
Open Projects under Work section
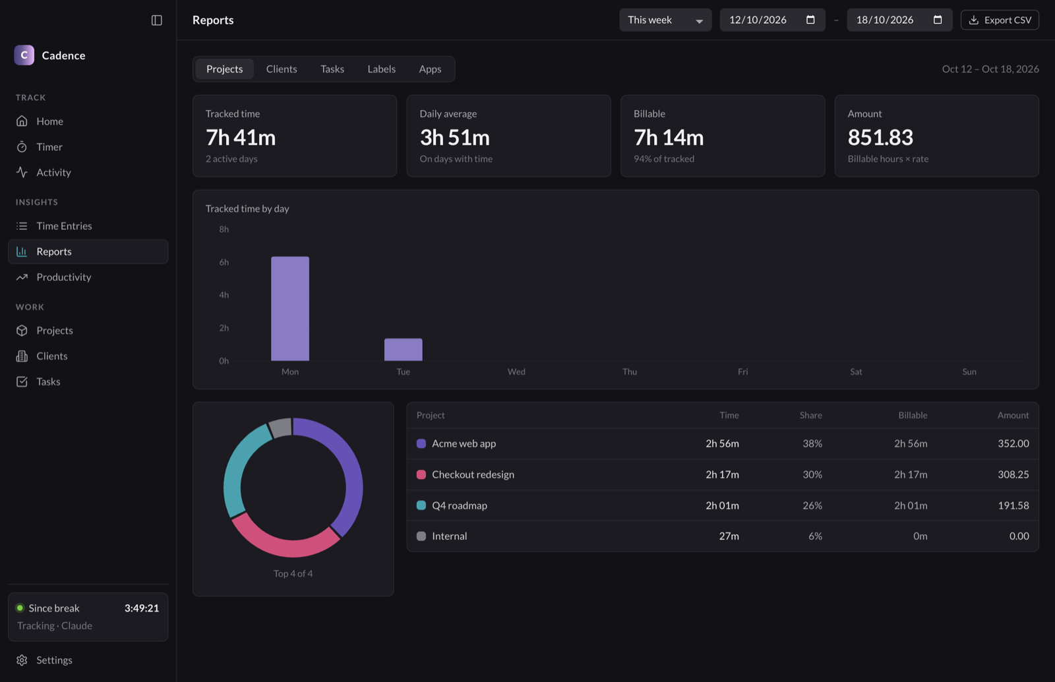pos(88,331)
